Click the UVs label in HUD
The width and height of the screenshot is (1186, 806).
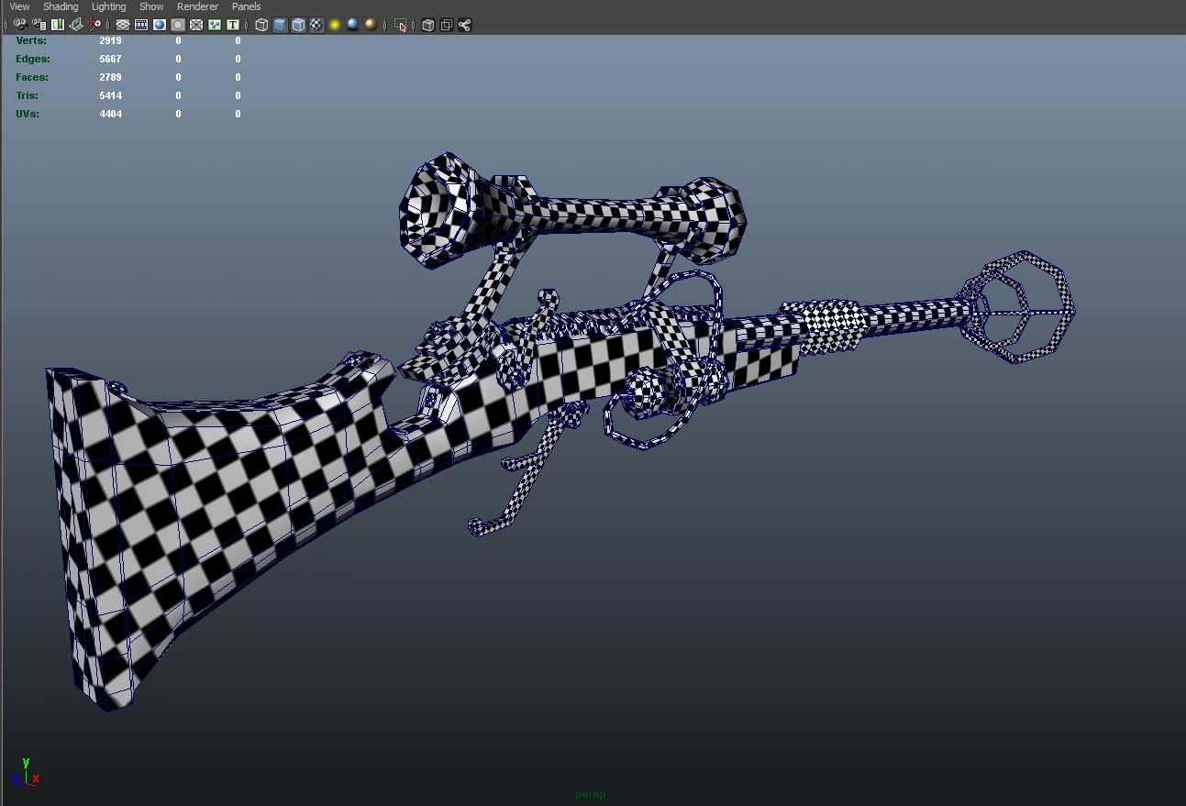click(28, 114)
